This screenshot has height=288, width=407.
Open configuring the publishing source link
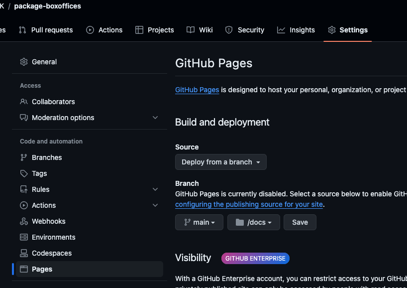(x=249, y=205)
